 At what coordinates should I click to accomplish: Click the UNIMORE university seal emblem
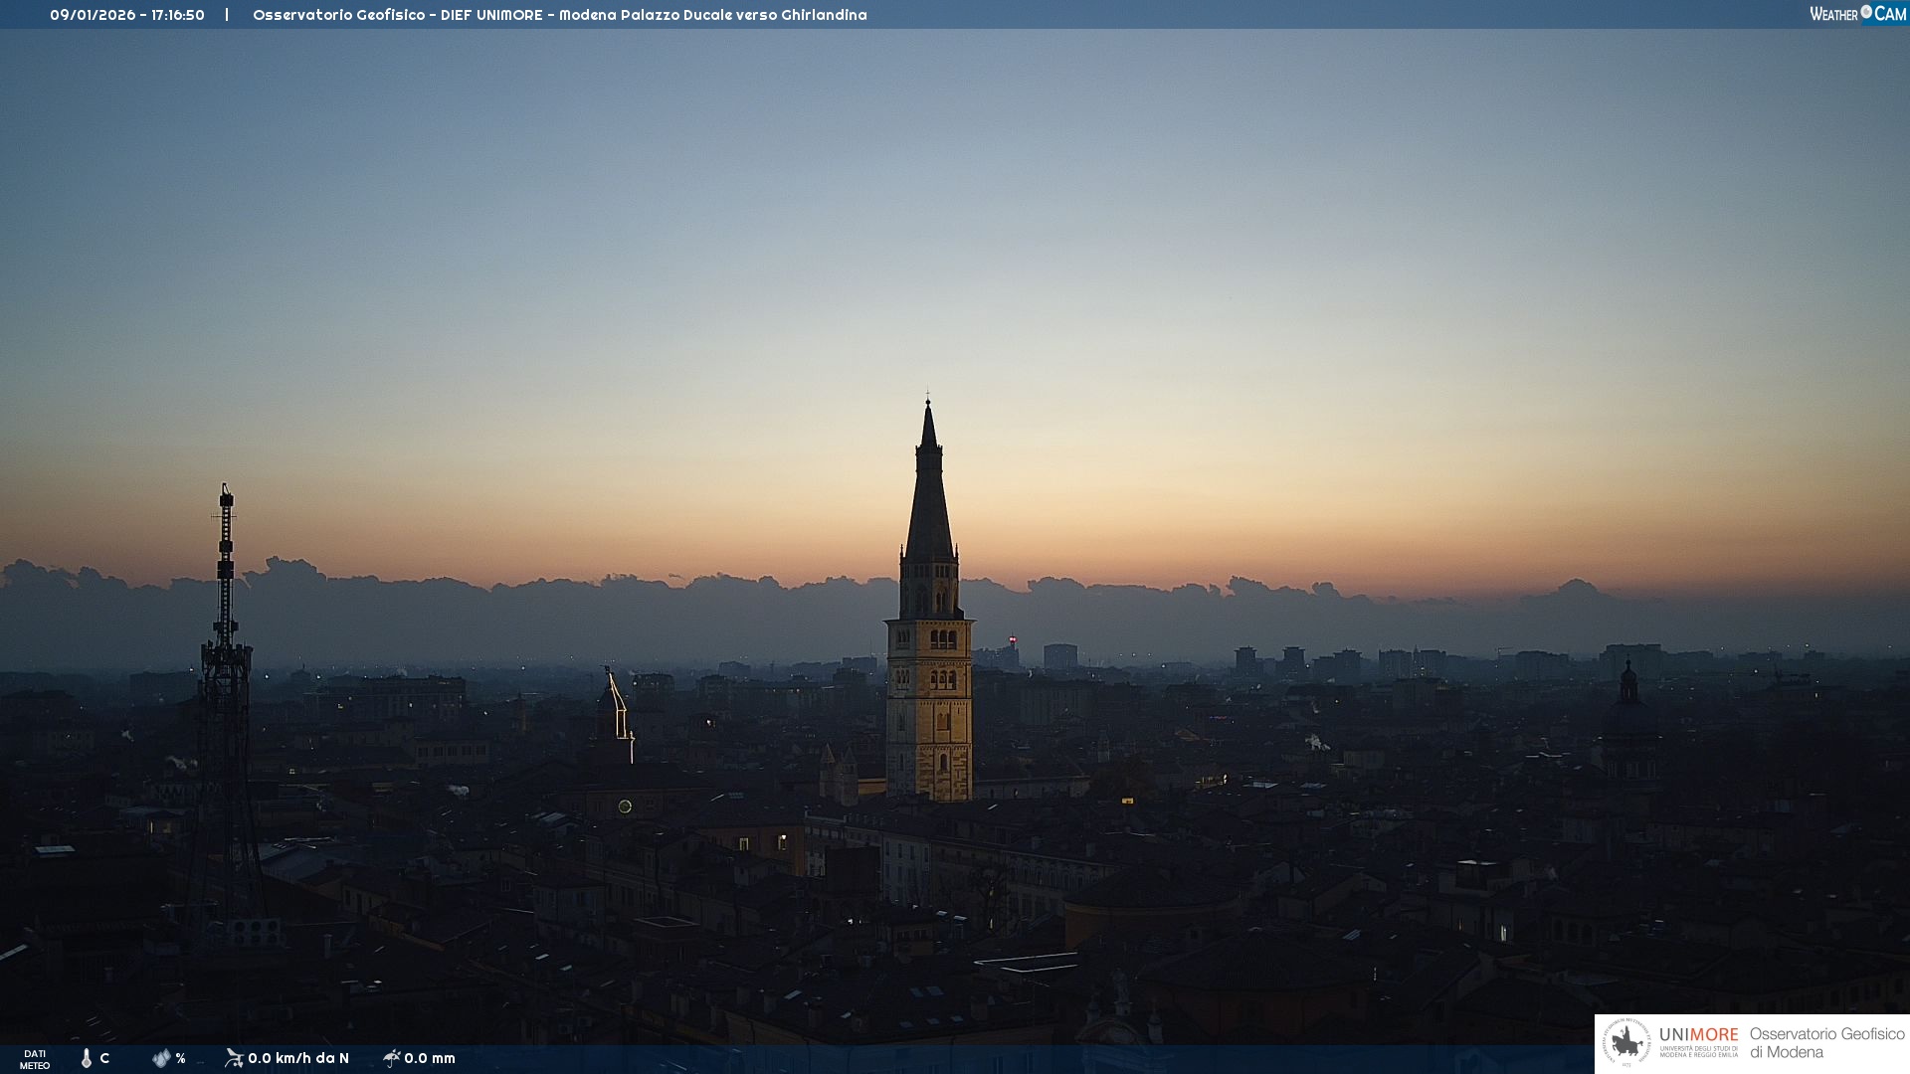point(1626,1043)
